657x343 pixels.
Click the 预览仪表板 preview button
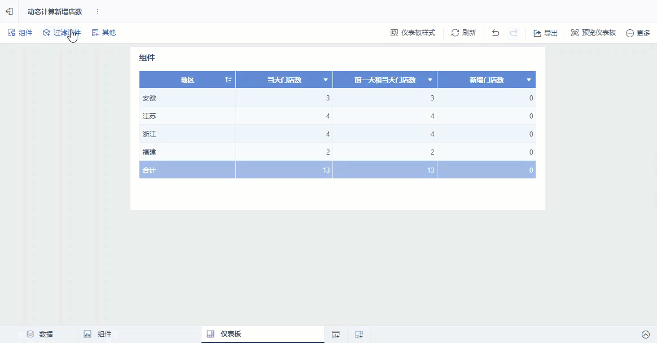tap(593, 33)
